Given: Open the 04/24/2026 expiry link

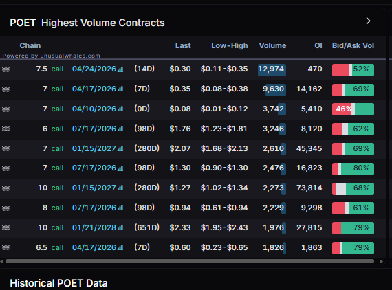Looking at the screenshot, I should 94,69.
